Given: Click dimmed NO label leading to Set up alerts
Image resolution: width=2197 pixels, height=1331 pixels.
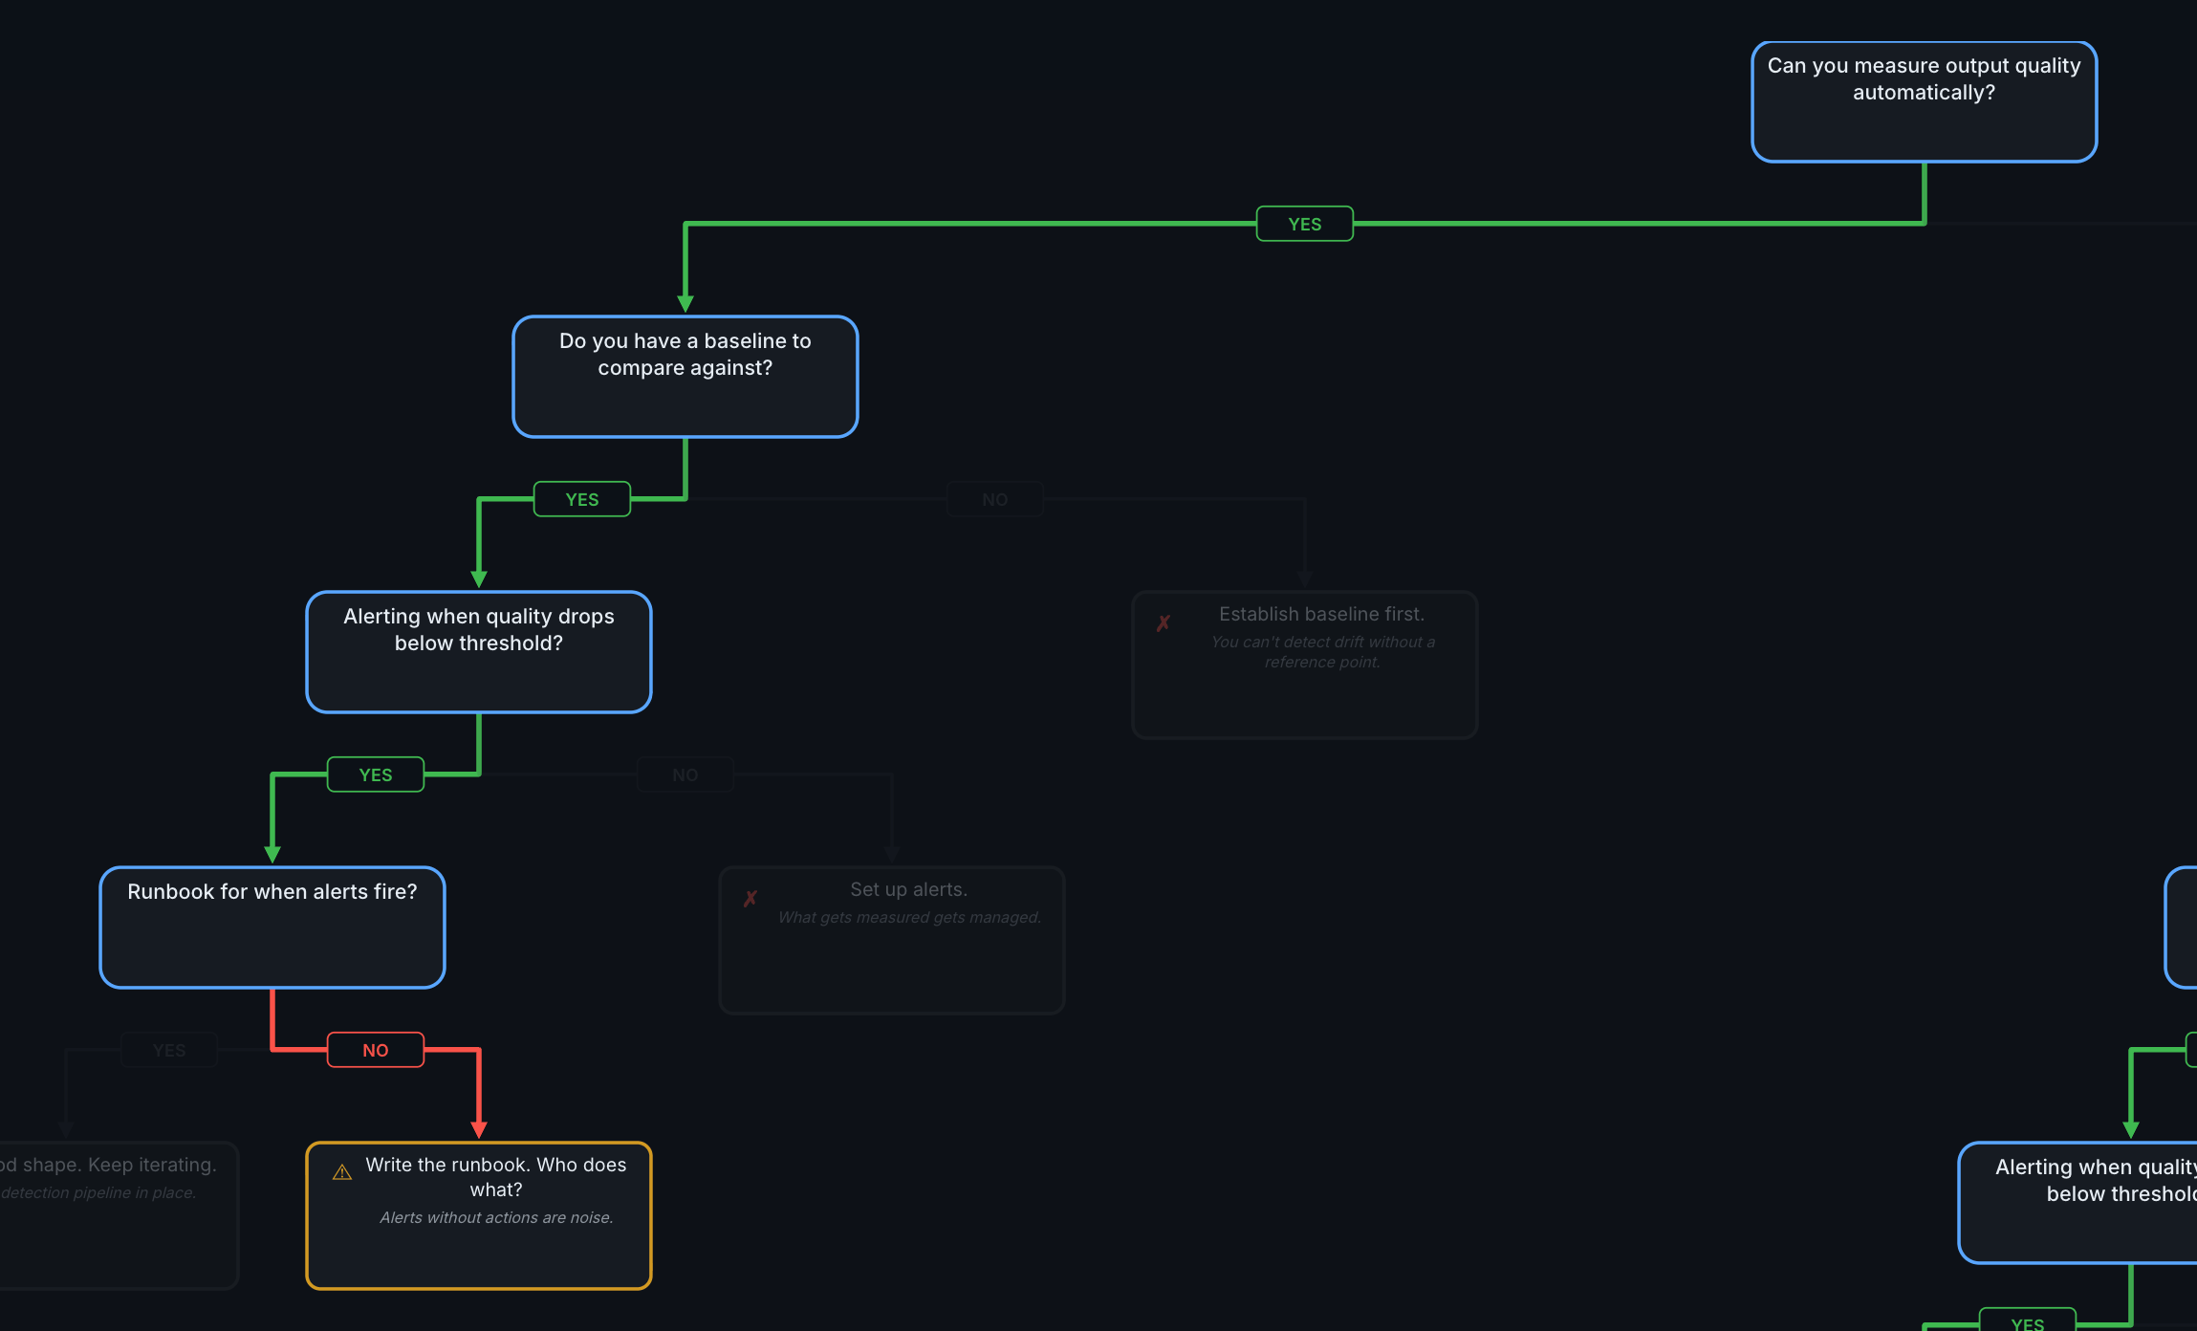Looking at the screenshot, I should (685, 775).
